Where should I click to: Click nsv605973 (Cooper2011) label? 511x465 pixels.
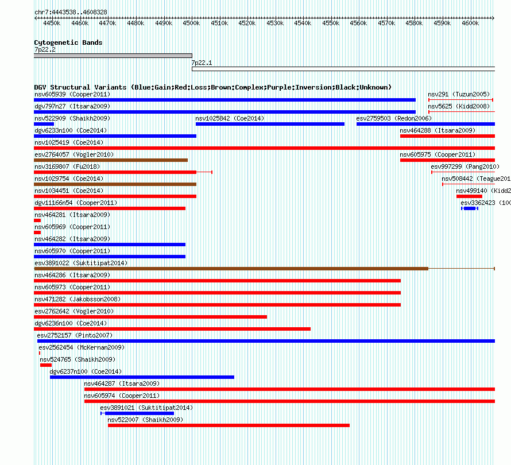72,287
